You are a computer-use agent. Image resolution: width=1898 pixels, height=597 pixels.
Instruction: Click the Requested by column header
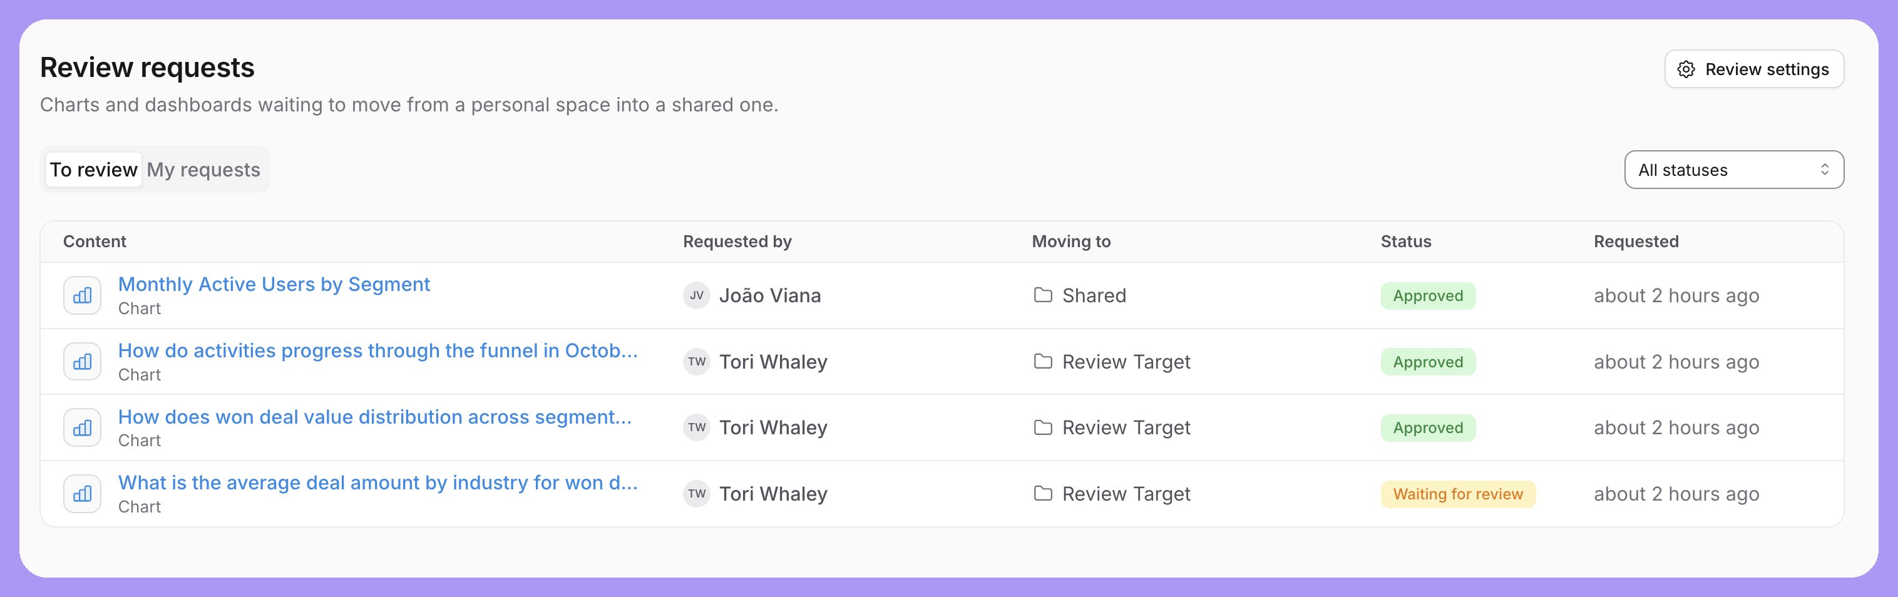coord(737,242)
